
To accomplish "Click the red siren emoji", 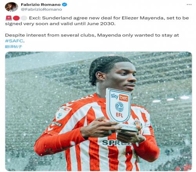I will (9, 18).
